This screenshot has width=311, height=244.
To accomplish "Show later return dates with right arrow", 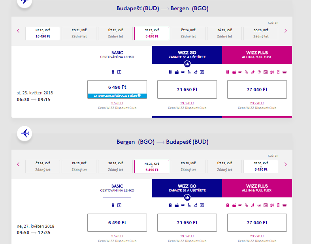I will pyautogui.click(x=286, y=164).
